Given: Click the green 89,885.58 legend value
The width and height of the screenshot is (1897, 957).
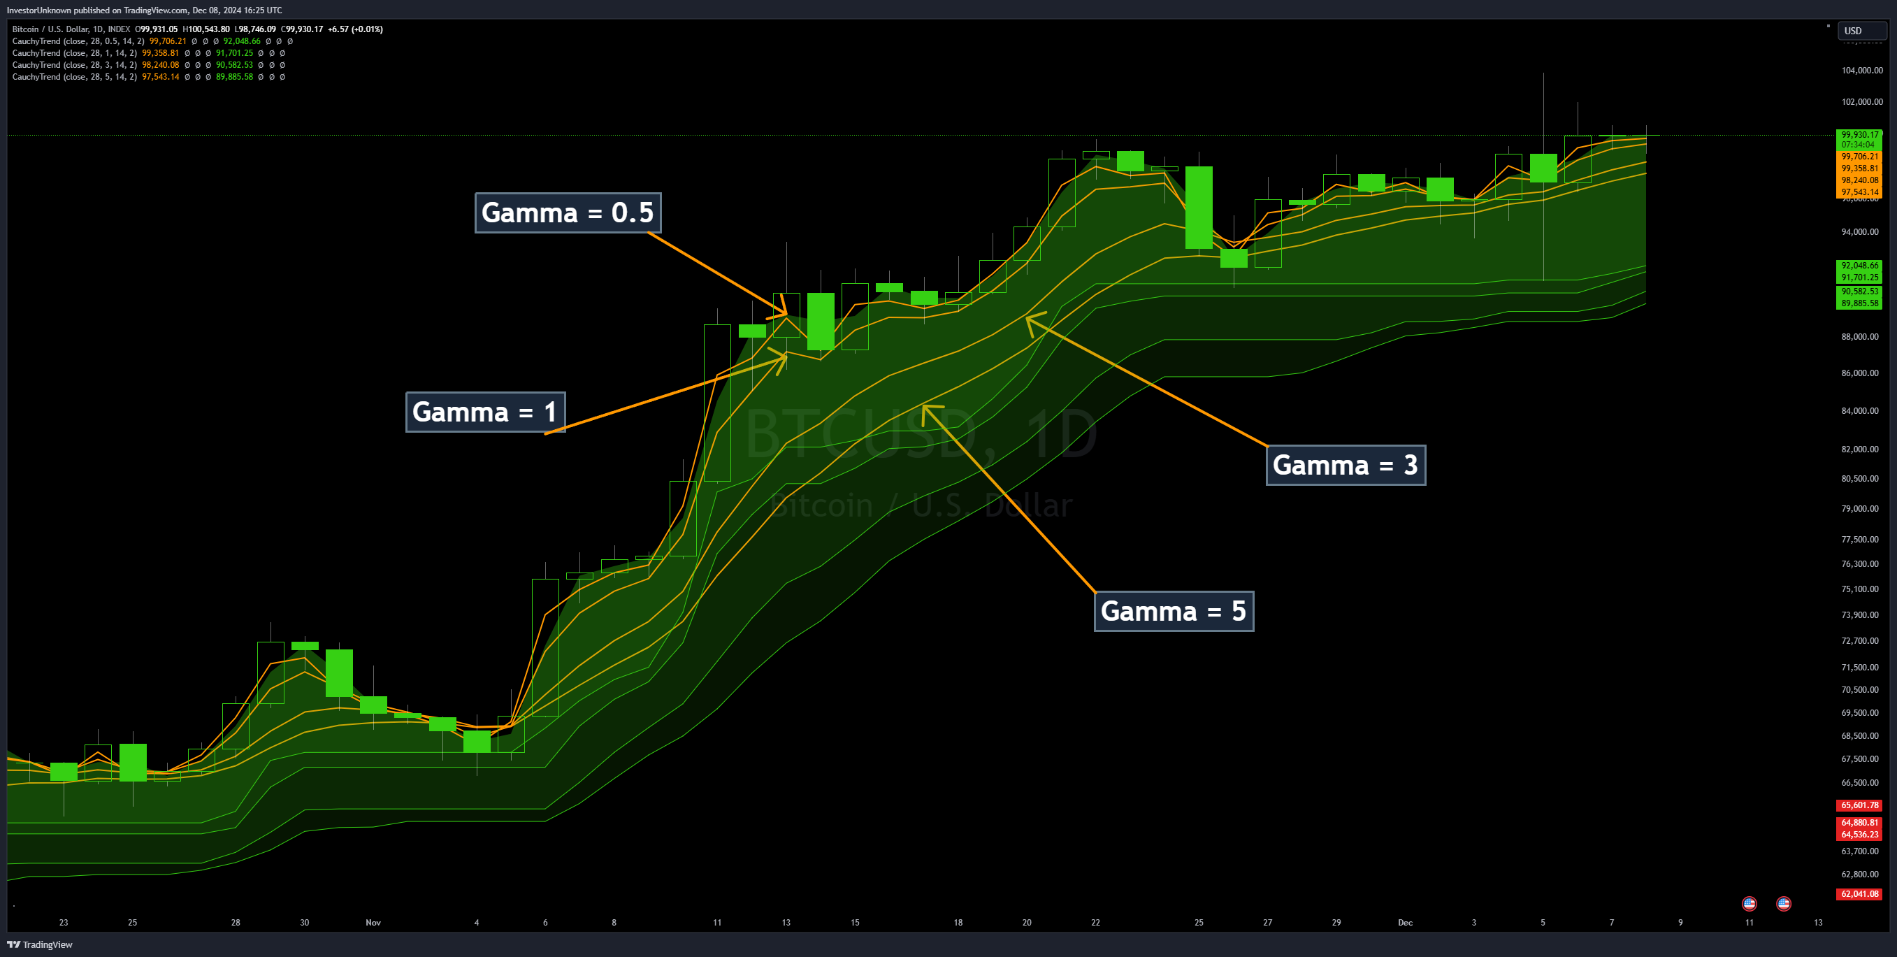Looking at the screenshot, I should tap(234, 77).
